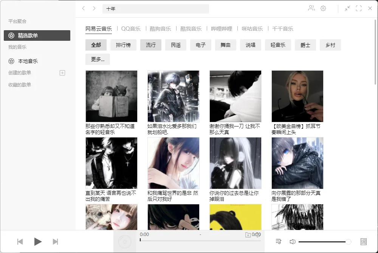Click the title text 【欧美金曲榜】抓耳节奏瞬间上头

(x=296, y=129)
